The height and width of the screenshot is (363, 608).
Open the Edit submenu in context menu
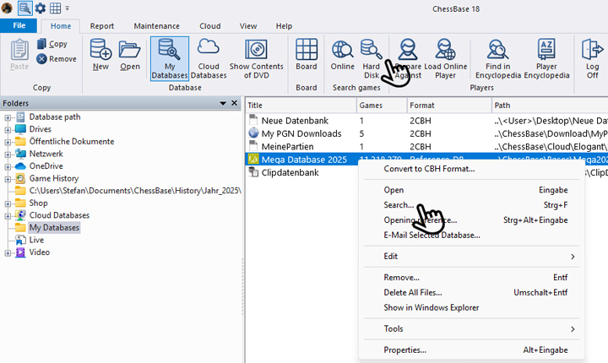coord(470,257)
